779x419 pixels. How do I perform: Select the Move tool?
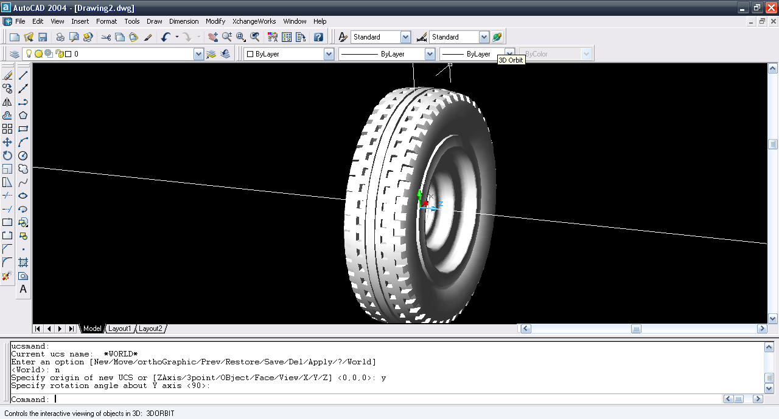[7, 142]
